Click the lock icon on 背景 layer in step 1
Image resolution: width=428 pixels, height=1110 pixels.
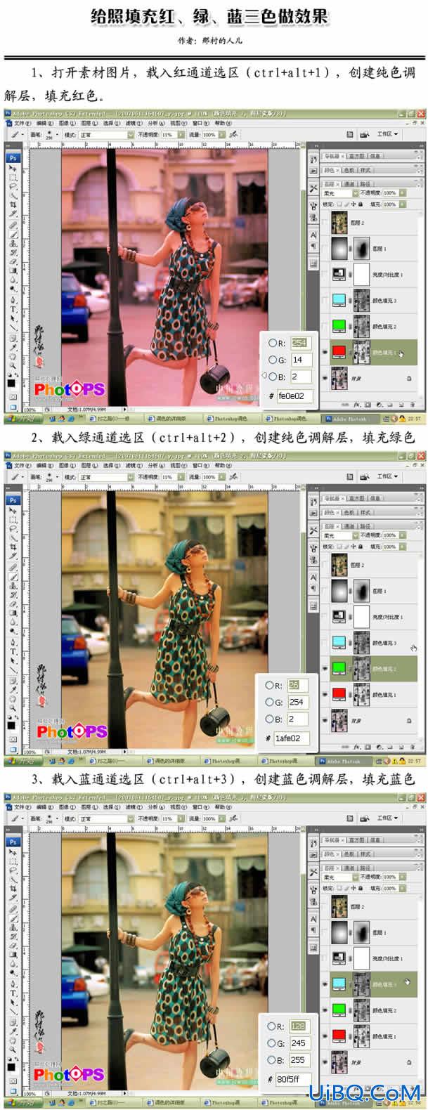click(408, 379)
